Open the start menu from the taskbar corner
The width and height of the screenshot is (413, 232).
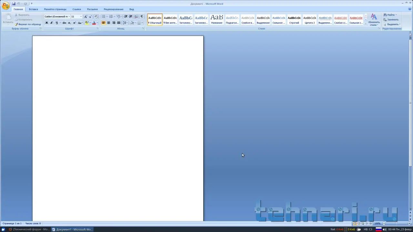click(3, 229)
